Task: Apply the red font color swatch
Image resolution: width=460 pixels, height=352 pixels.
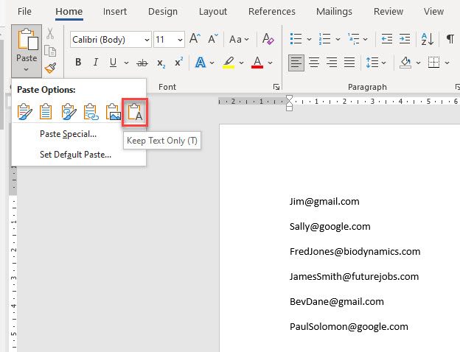Action: click(257, 63)
